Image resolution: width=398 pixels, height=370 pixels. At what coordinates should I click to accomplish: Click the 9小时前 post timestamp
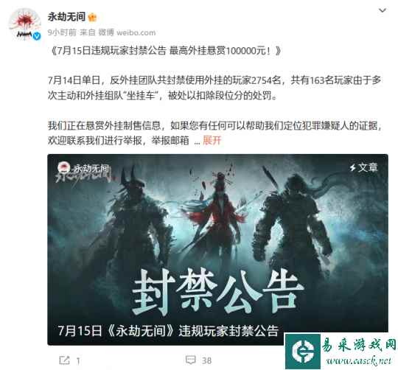tap(62, 32)
